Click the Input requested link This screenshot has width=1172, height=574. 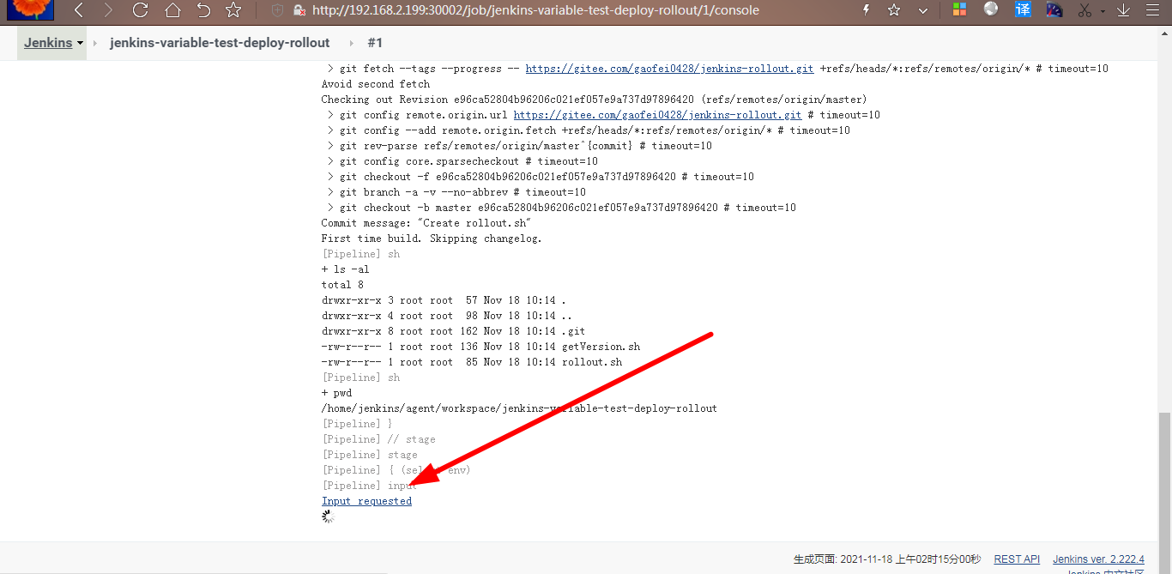coord(367,501)
